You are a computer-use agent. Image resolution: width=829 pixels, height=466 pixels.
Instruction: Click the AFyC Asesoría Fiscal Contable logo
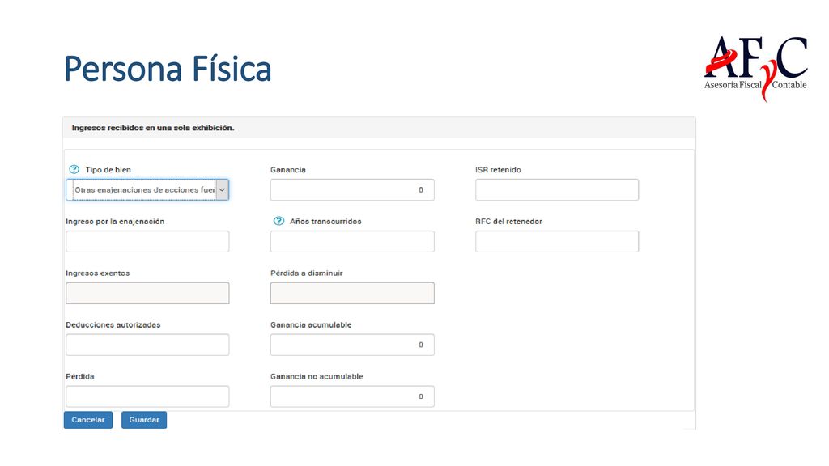[x=756, y=68]
